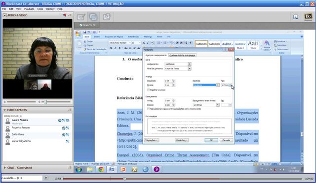This screenshot has height=183, width=316.
Task: Click the Word icon in shared taskbar
Action: click(112, 170)
